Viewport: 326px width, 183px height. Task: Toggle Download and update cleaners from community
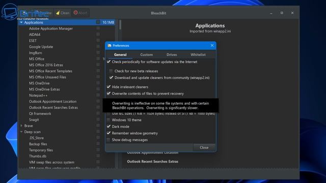111,78
